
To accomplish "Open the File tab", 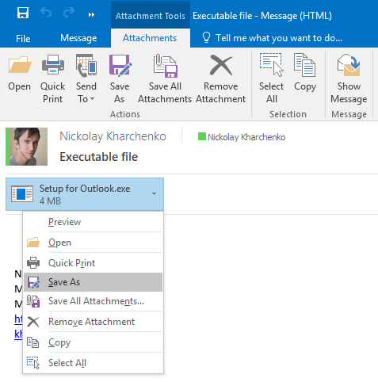I will tap(23, 39).
